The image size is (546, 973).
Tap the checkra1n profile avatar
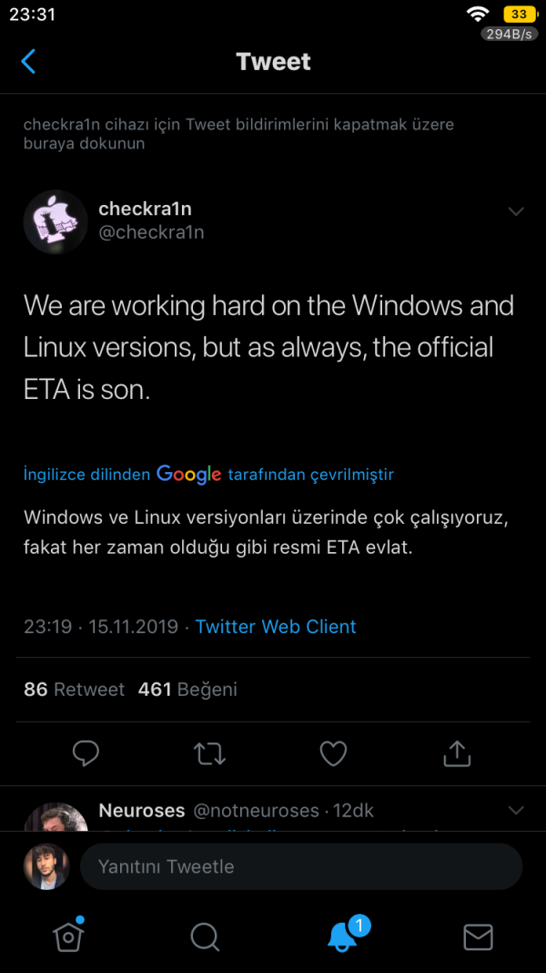coord(55,221)
